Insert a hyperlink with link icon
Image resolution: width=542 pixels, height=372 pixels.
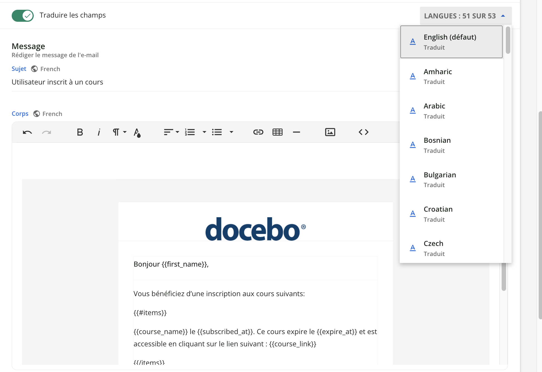[x=258, y=132]
